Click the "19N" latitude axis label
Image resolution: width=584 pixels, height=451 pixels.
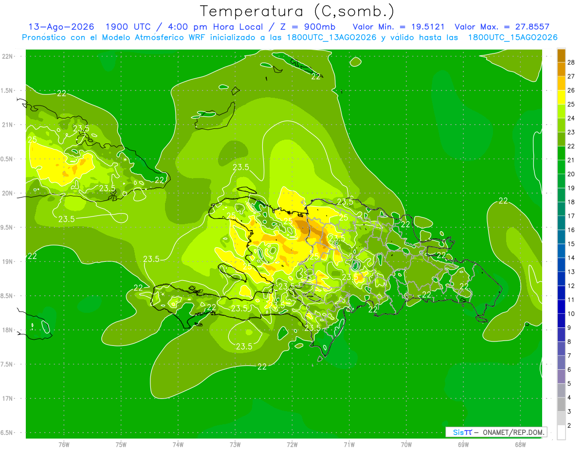[x=7, y=262]
